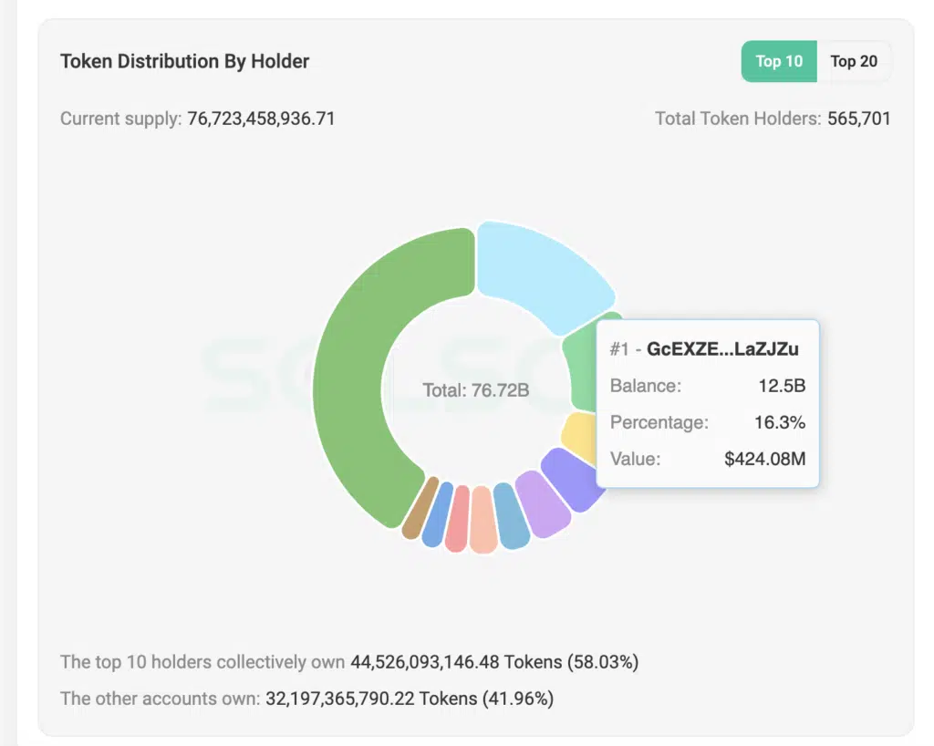Click the holder address GcEXZE...LaZJZu in tooltip
The width and height of the screenshot is (934, 746).
[x=721, y=349]
